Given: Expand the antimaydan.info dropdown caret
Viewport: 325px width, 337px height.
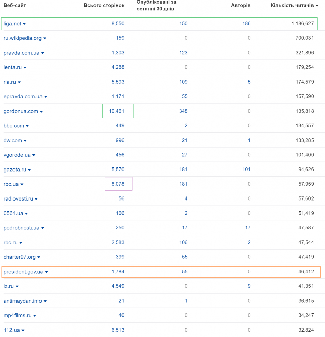Looking at the screenshot, I should 45,301.
